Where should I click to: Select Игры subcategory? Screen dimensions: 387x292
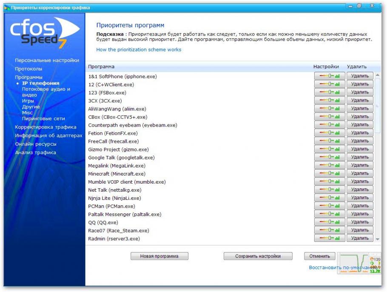(28, 101)
